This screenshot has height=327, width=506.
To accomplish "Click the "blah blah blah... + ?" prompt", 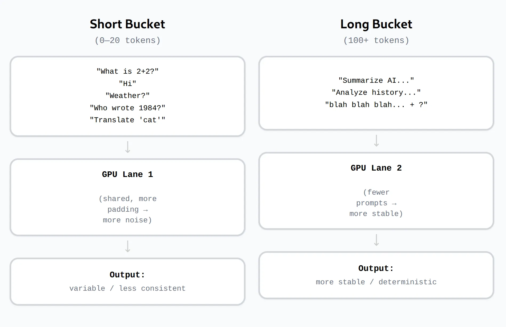I will tap(376, 105).
